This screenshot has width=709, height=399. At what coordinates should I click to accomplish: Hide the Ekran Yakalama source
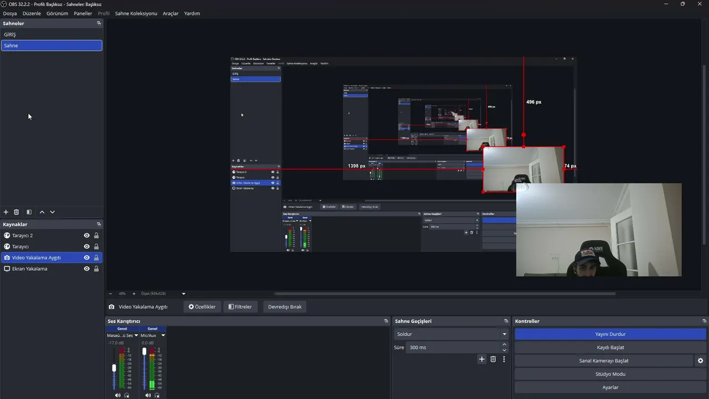87,269
